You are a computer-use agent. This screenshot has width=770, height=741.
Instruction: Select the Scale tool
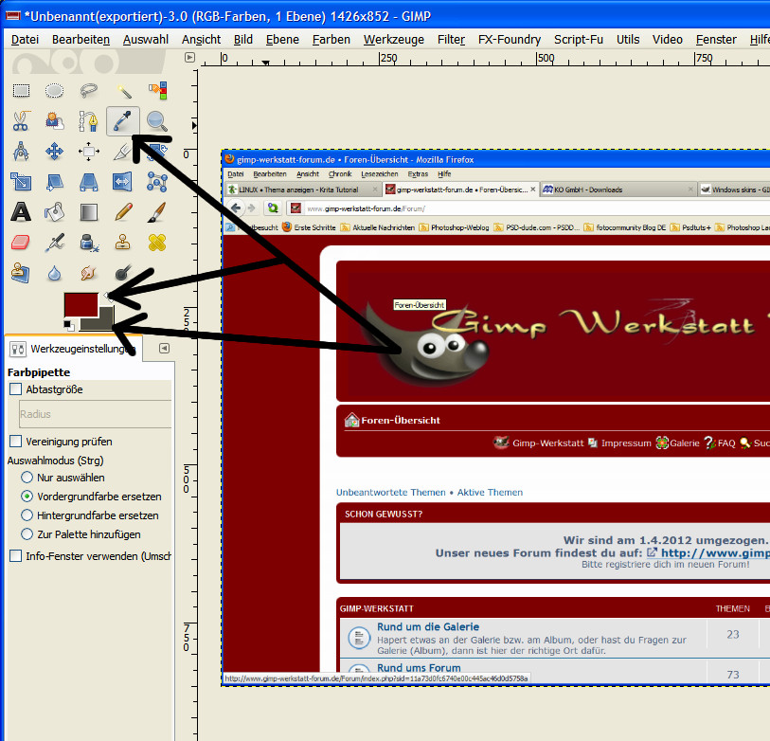[21, 182]
